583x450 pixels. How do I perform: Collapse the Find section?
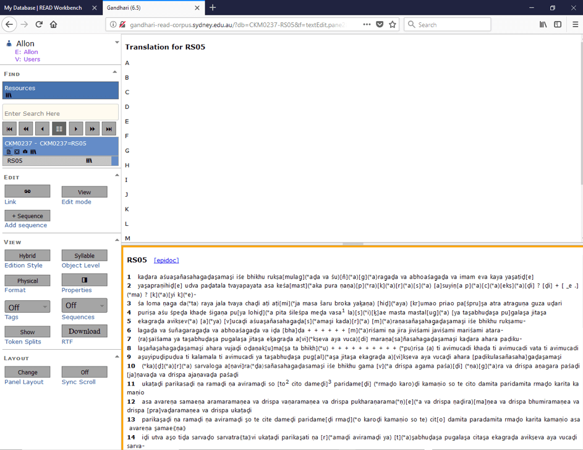[114, 73]
